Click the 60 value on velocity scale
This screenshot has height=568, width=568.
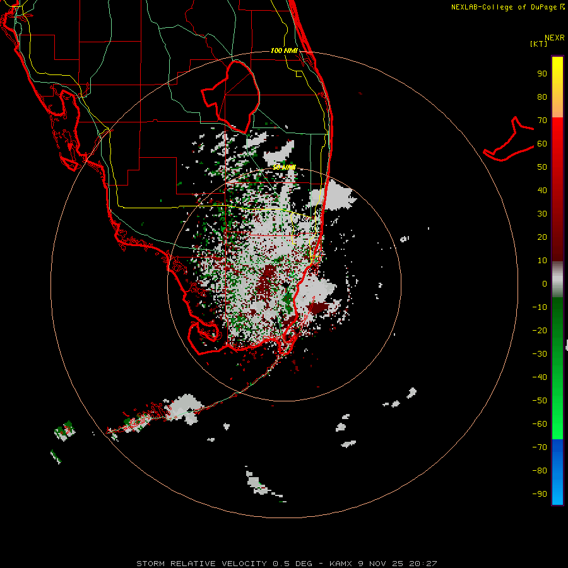(x=542, y=144)
